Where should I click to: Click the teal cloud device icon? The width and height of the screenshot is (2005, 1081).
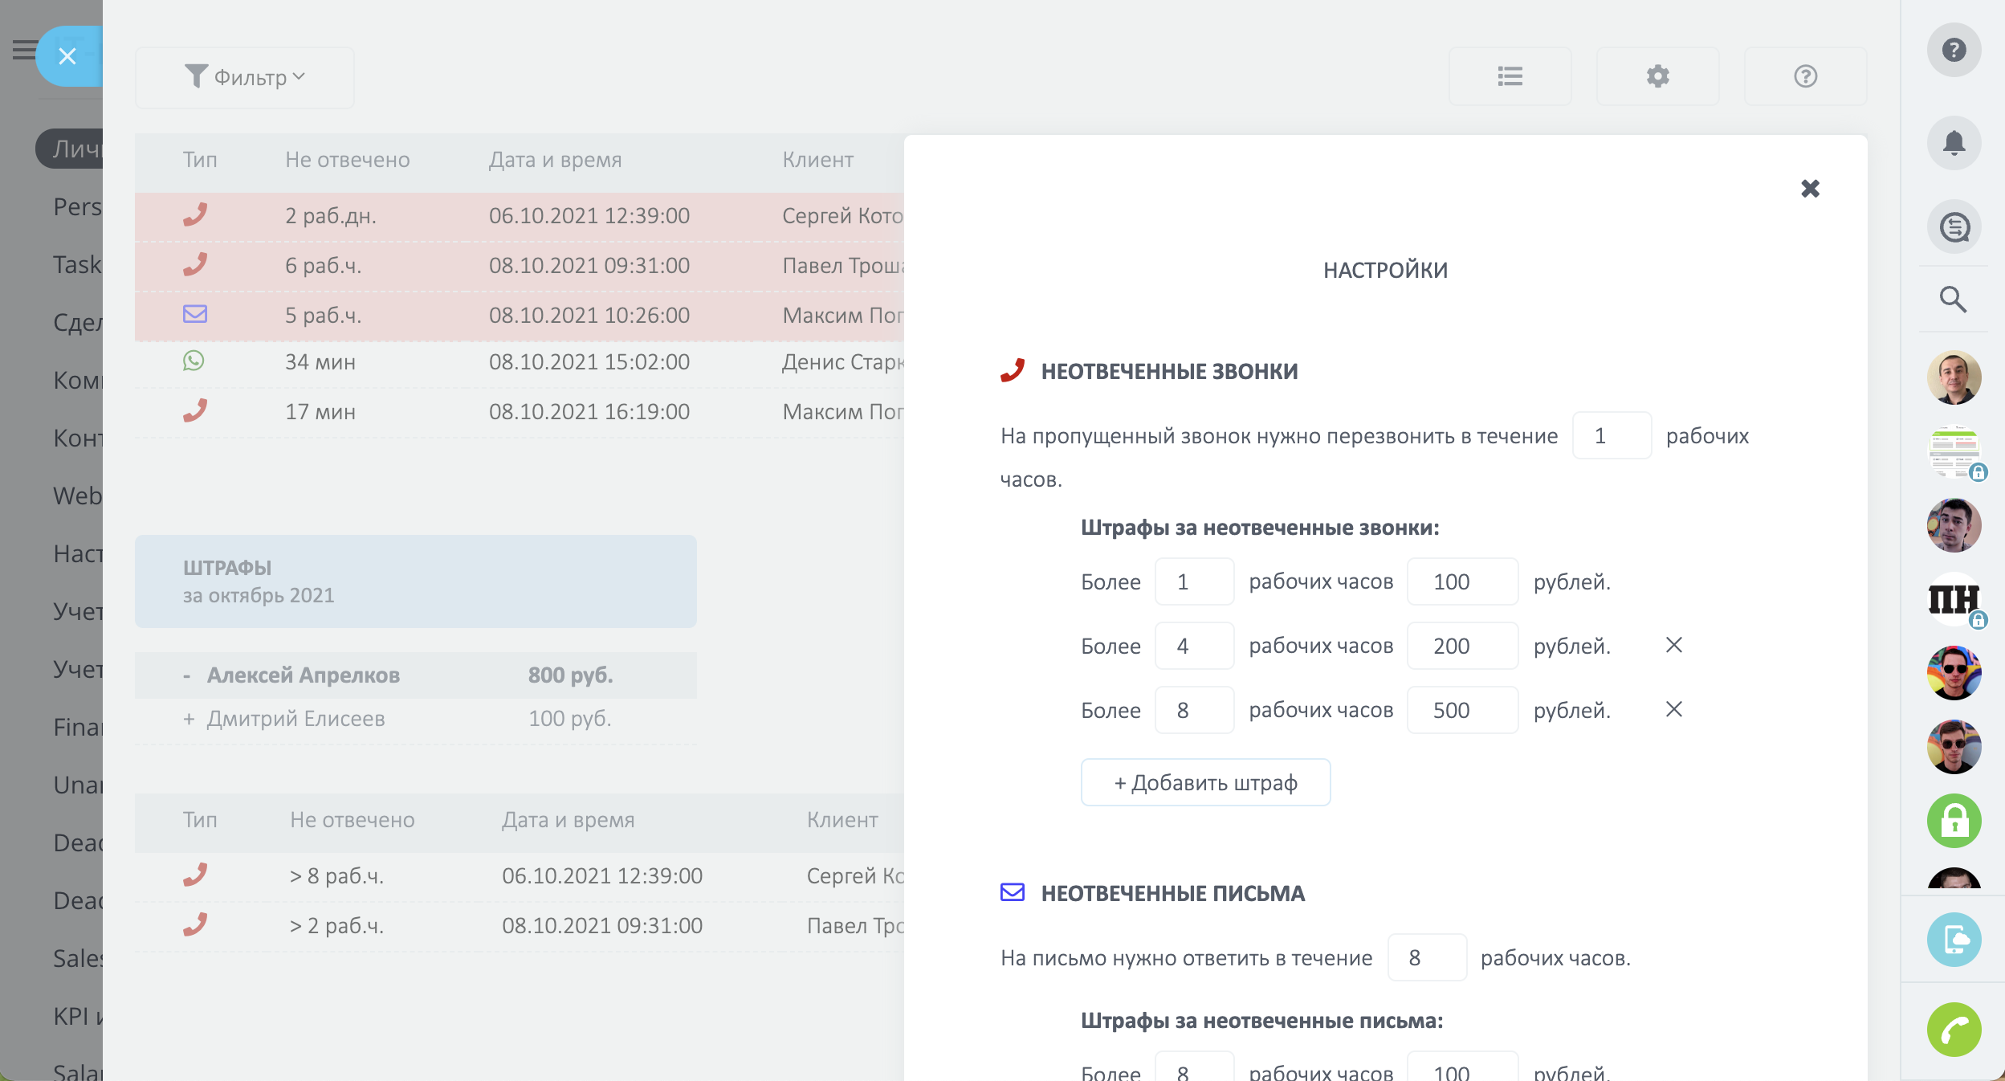click(x=1954, y=940)
